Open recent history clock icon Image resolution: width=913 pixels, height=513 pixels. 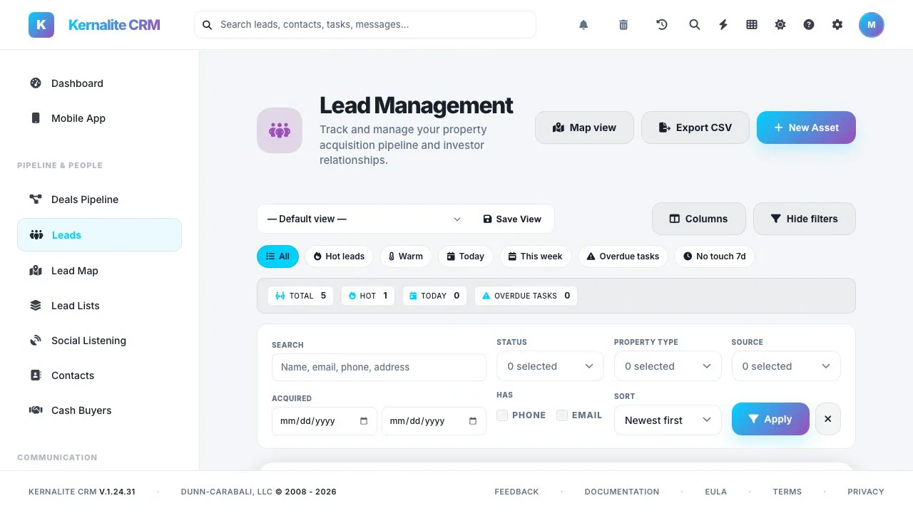(x=662, y=25)
